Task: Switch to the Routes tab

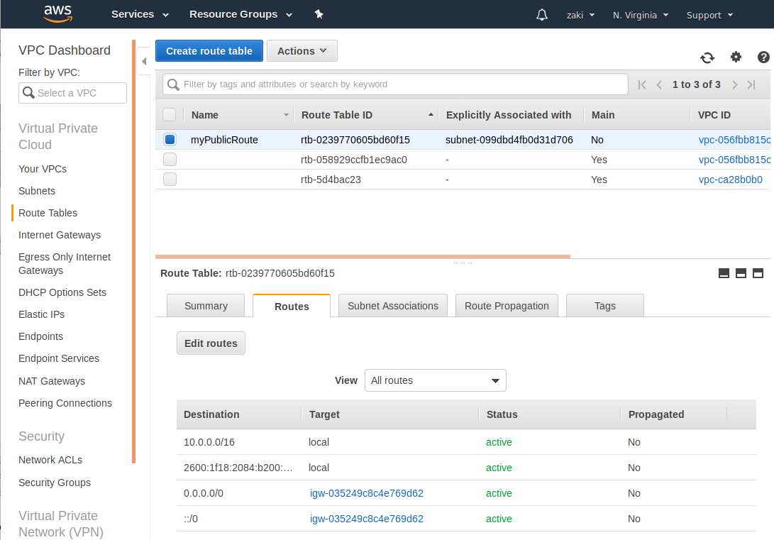Action: pos(292,307)
